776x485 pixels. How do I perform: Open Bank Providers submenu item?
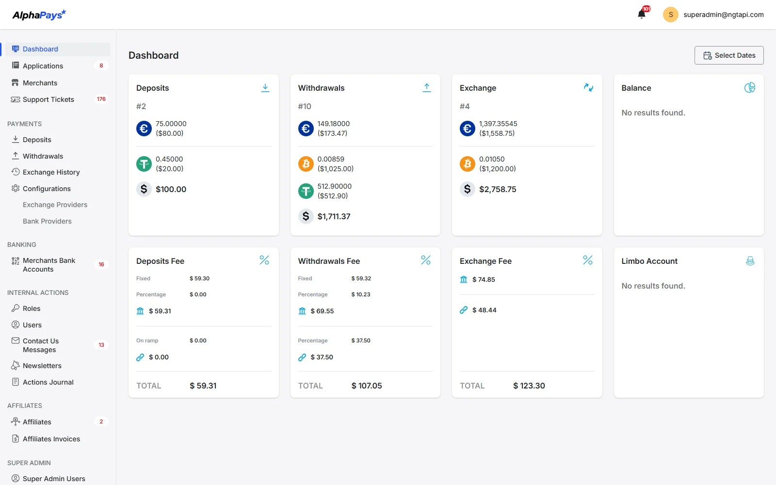47,221
